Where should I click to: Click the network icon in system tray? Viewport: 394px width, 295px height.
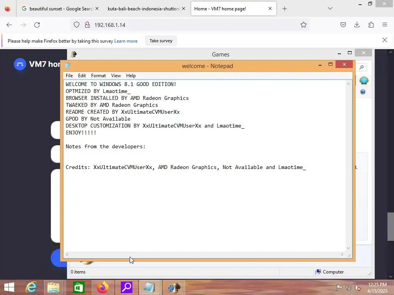point(349,288)
